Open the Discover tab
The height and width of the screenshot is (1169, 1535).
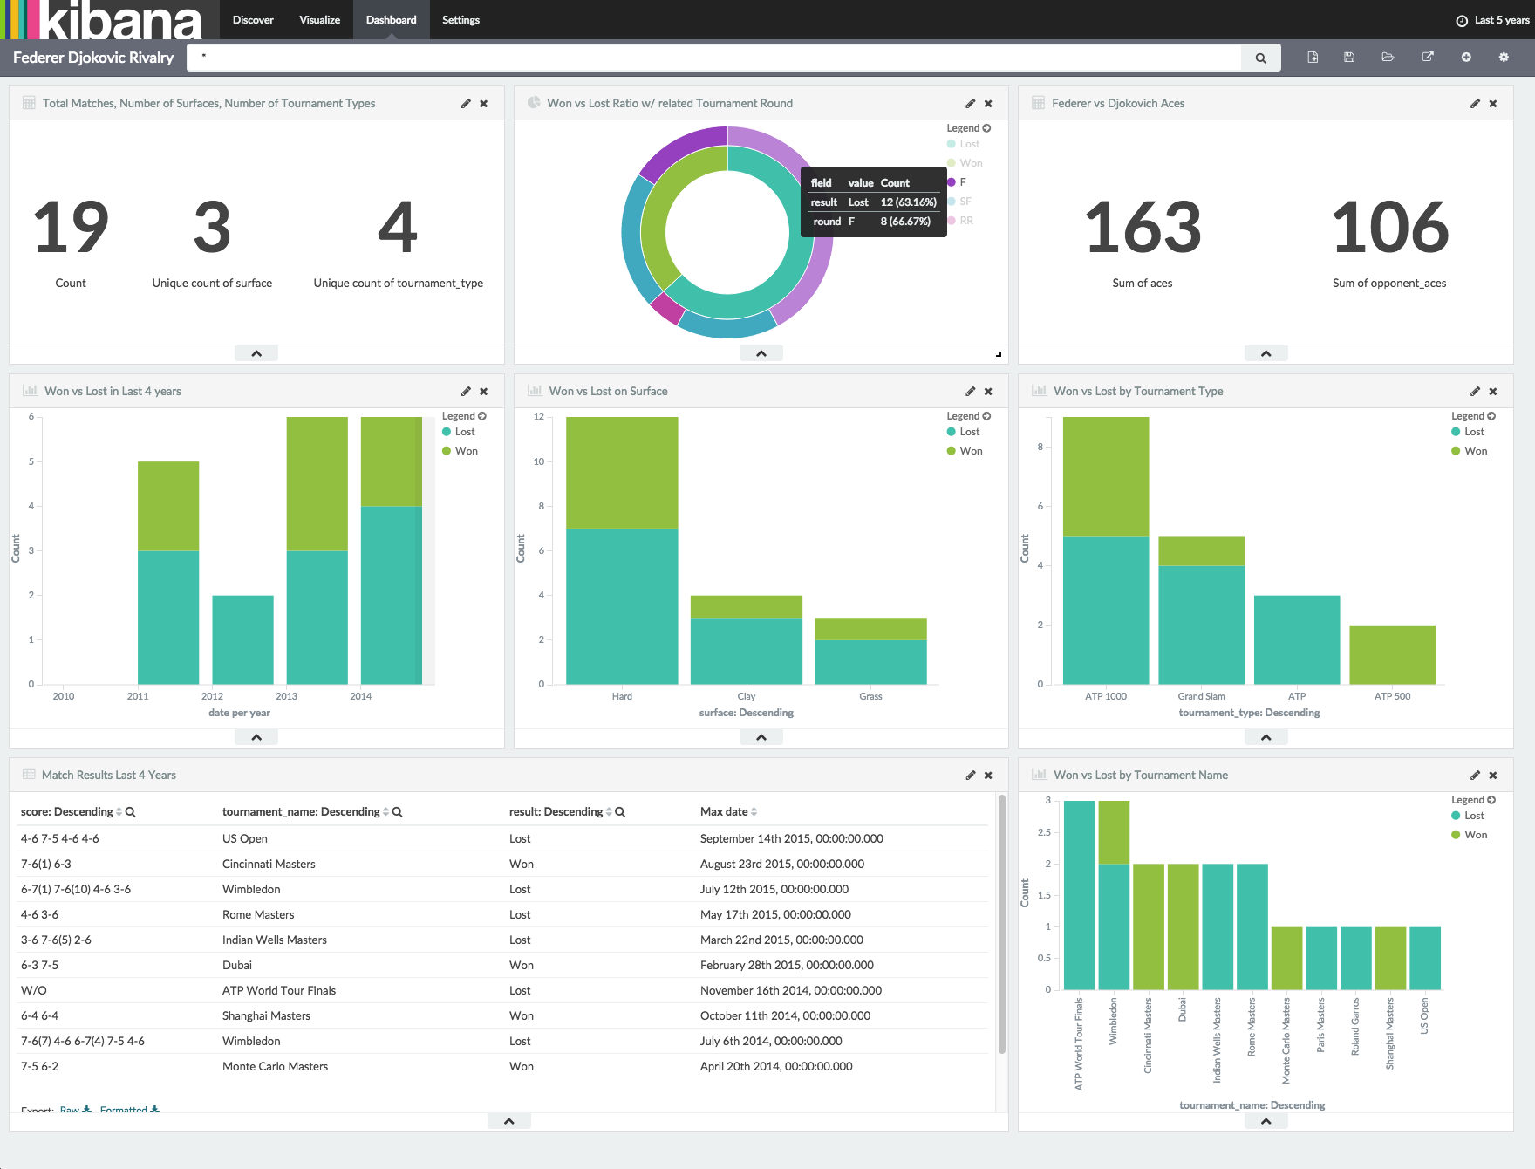pos(253,19)
